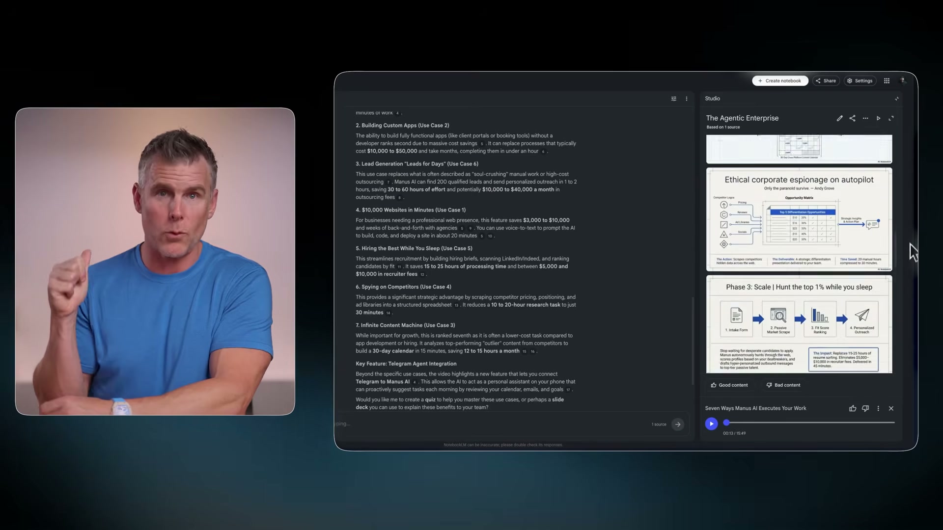
Task: Open audio overview three-dot menu
Action: [878, 408]
